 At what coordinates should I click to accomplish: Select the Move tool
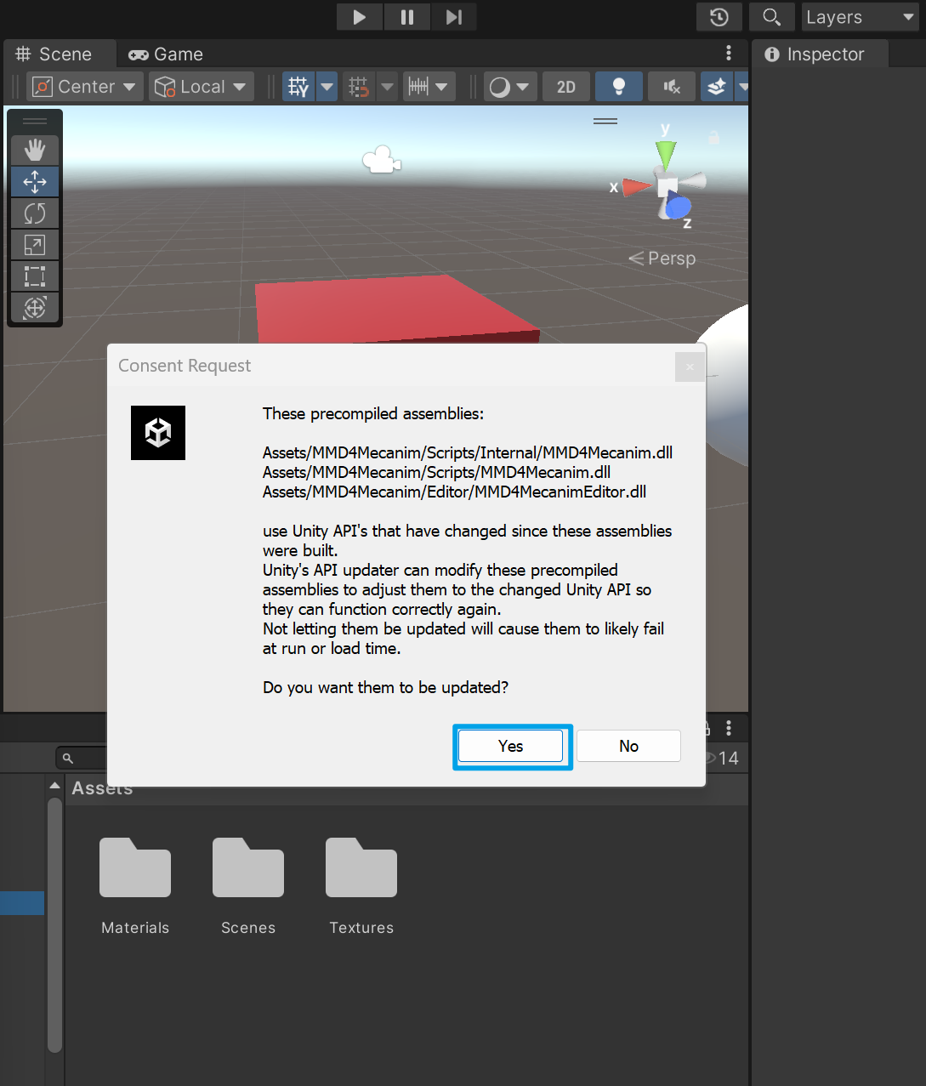pyautogui.click(x=35, y=182)
